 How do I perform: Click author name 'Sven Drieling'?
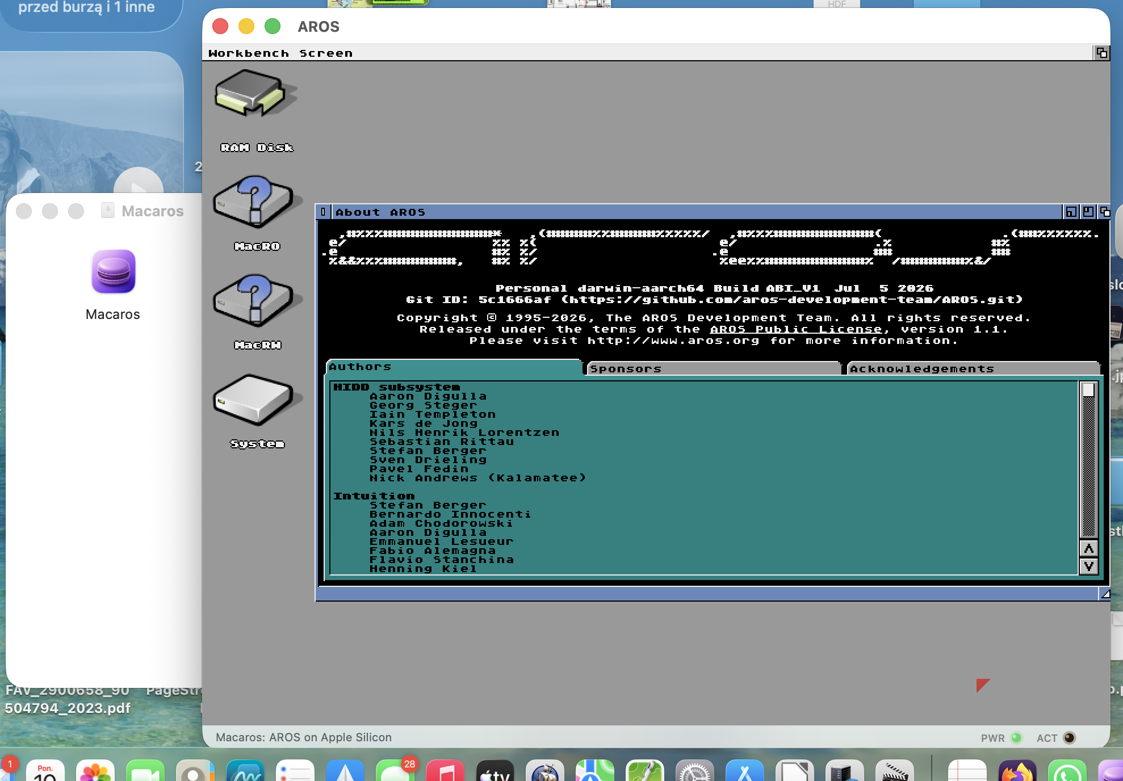tap(428, 460)
